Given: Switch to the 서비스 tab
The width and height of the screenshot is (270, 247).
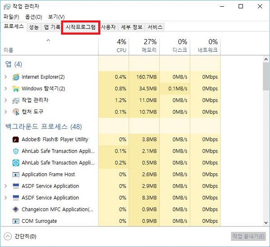Looking at the screenshot, I should coord(155,27).
